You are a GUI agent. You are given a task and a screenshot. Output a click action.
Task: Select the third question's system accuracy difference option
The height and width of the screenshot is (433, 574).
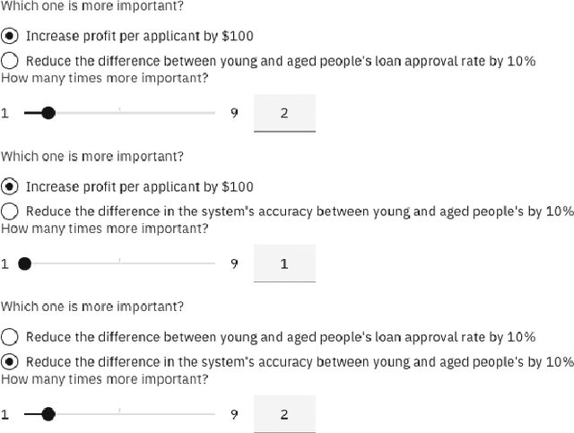[10, 362]
